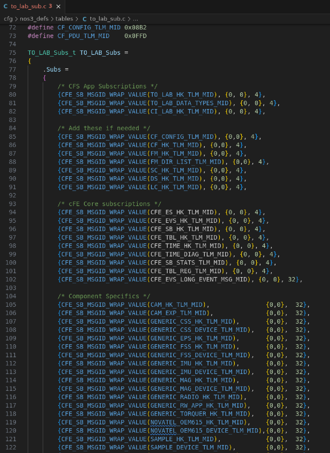Viewport: 330px width, 453px height.
Task: Click GENERIC_FSS_HK_TLM_MID identifier
Action: pyautogui.click(x=191, y=347)
